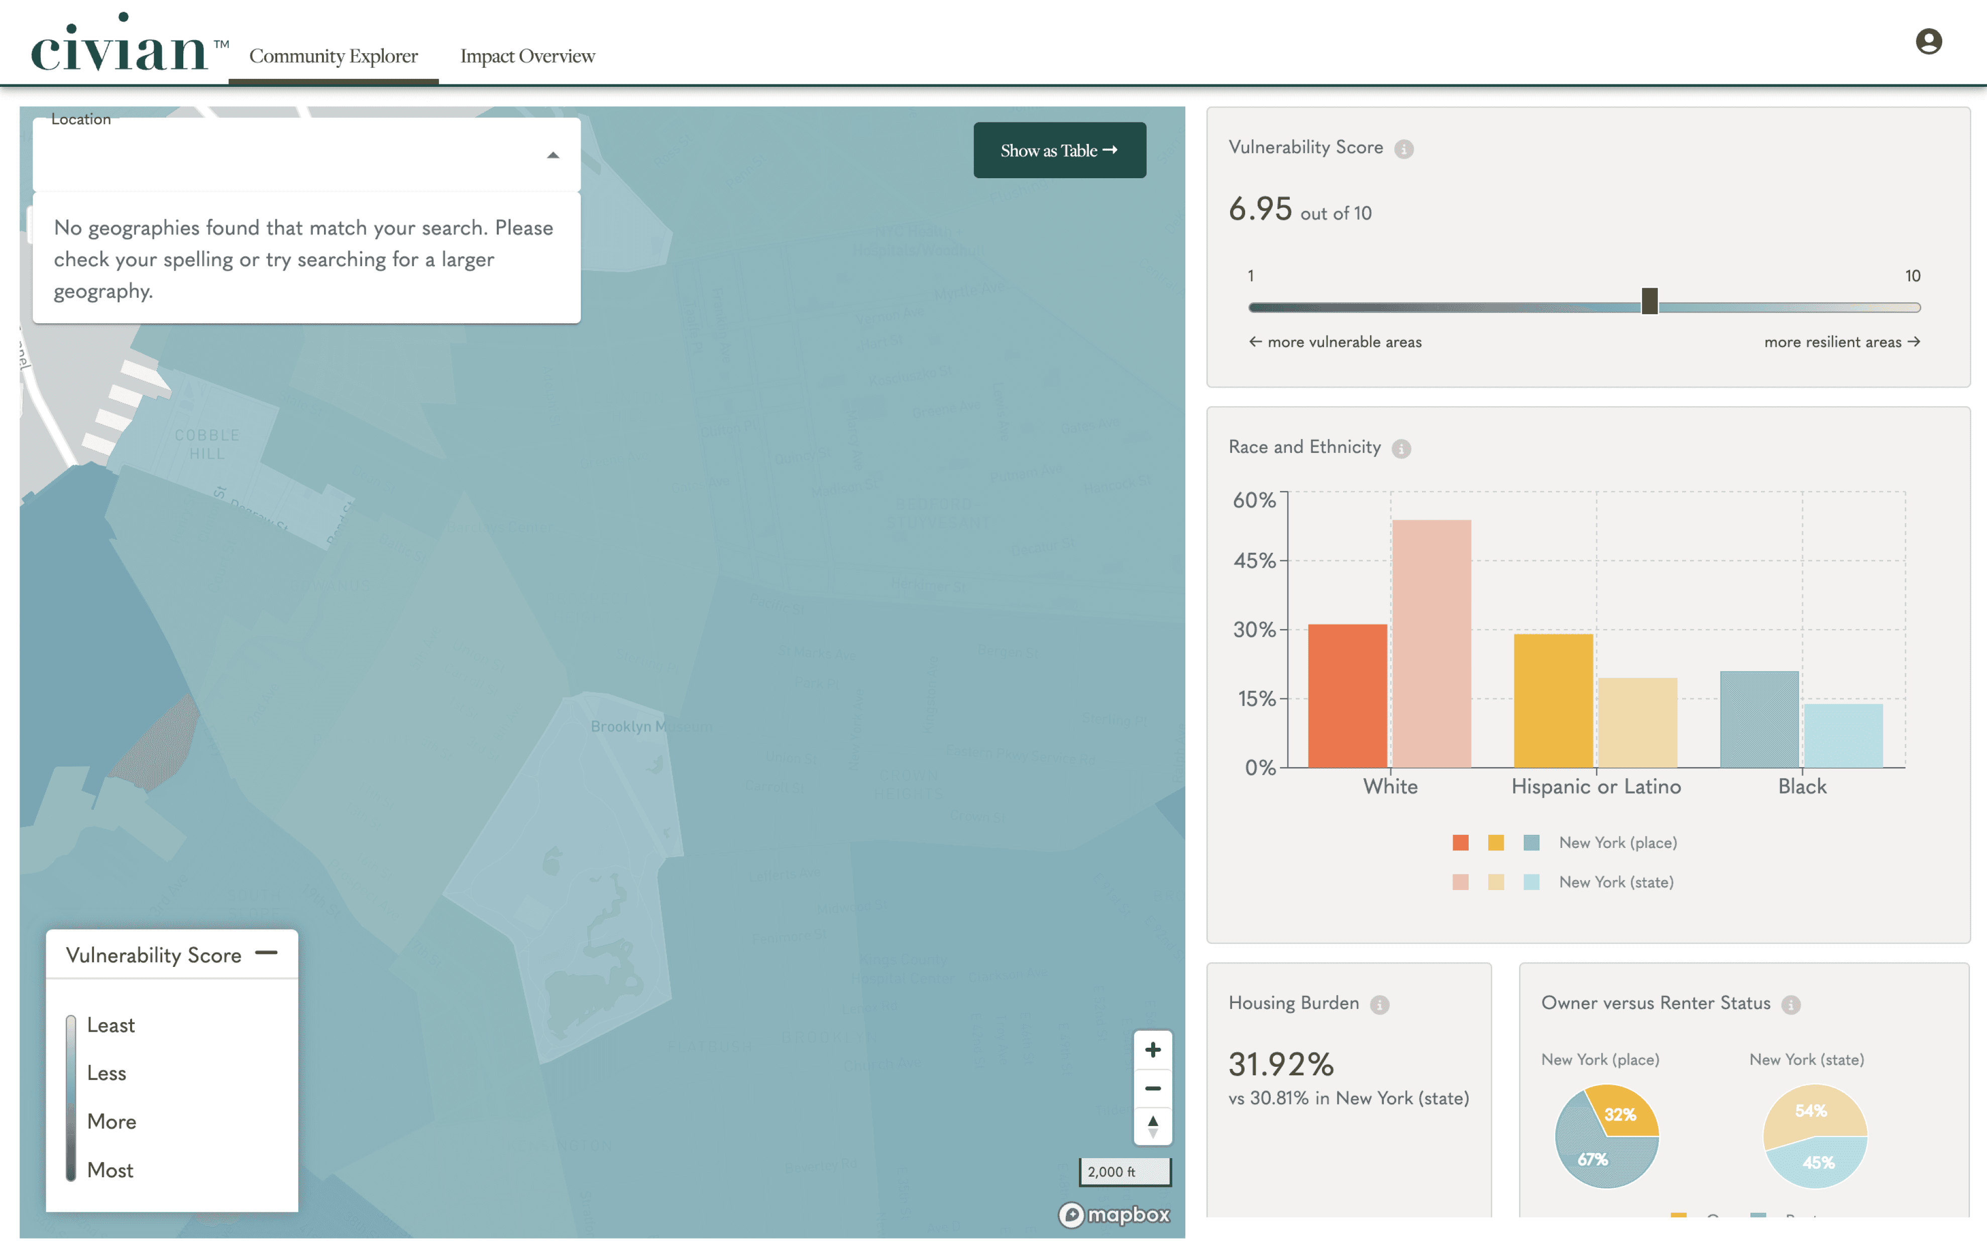
Task: Click the '31.92%' housing burden value
Action: coord(1281,1064)
